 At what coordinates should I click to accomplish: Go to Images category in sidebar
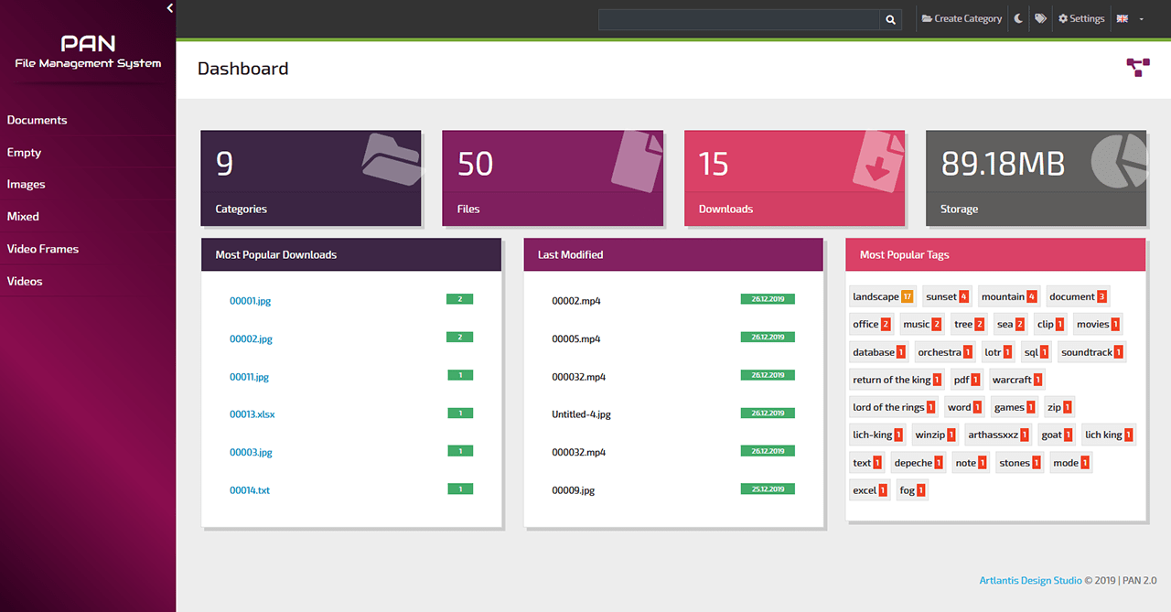click(x=27, y=184)
